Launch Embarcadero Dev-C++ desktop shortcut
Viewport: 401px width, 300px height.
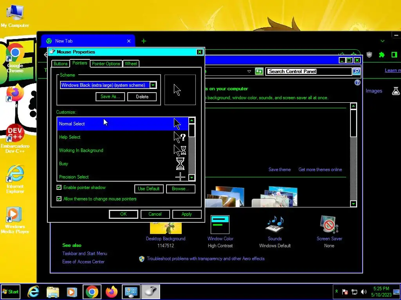[x=15, y=138]
